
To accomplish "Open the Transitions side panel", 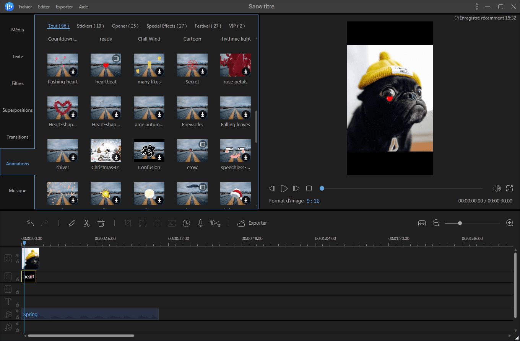I will click(x=18, y=137).
